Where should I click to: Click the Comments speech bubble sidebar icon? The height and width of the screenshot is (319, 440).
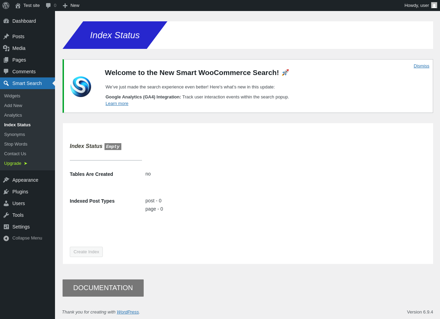coord(6,72)
